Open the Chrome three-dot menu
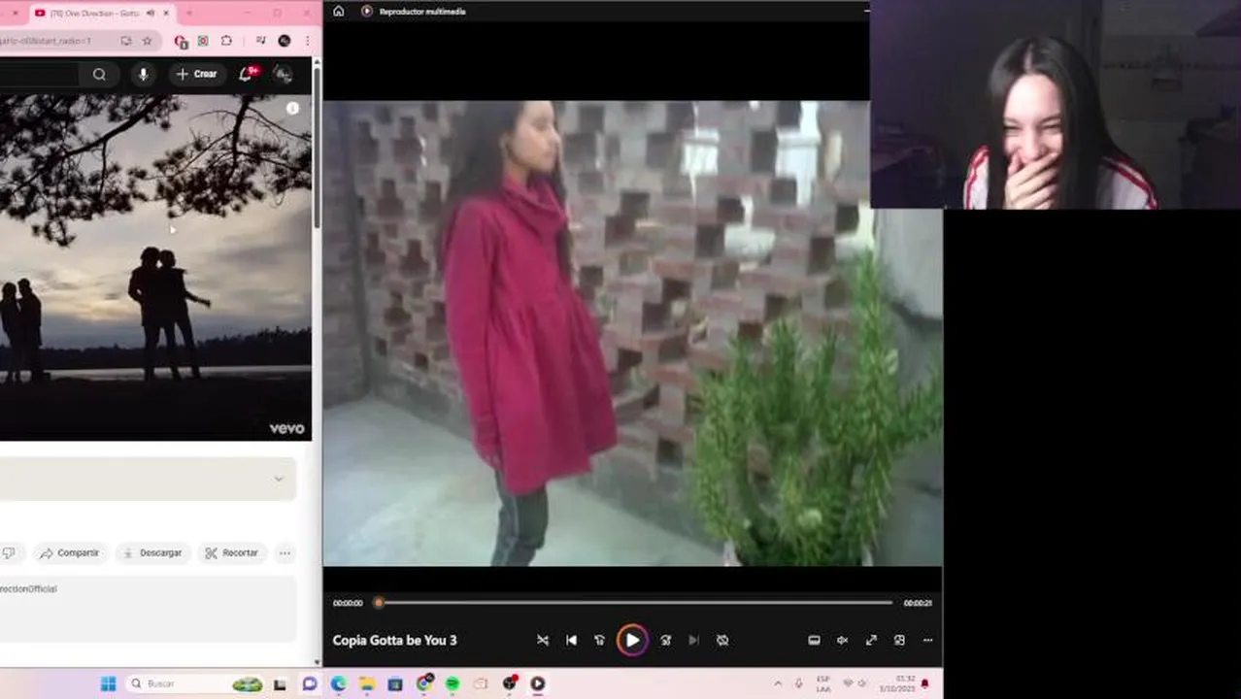This screenshot has width=1241, height=699. click(x=308, y=41)
